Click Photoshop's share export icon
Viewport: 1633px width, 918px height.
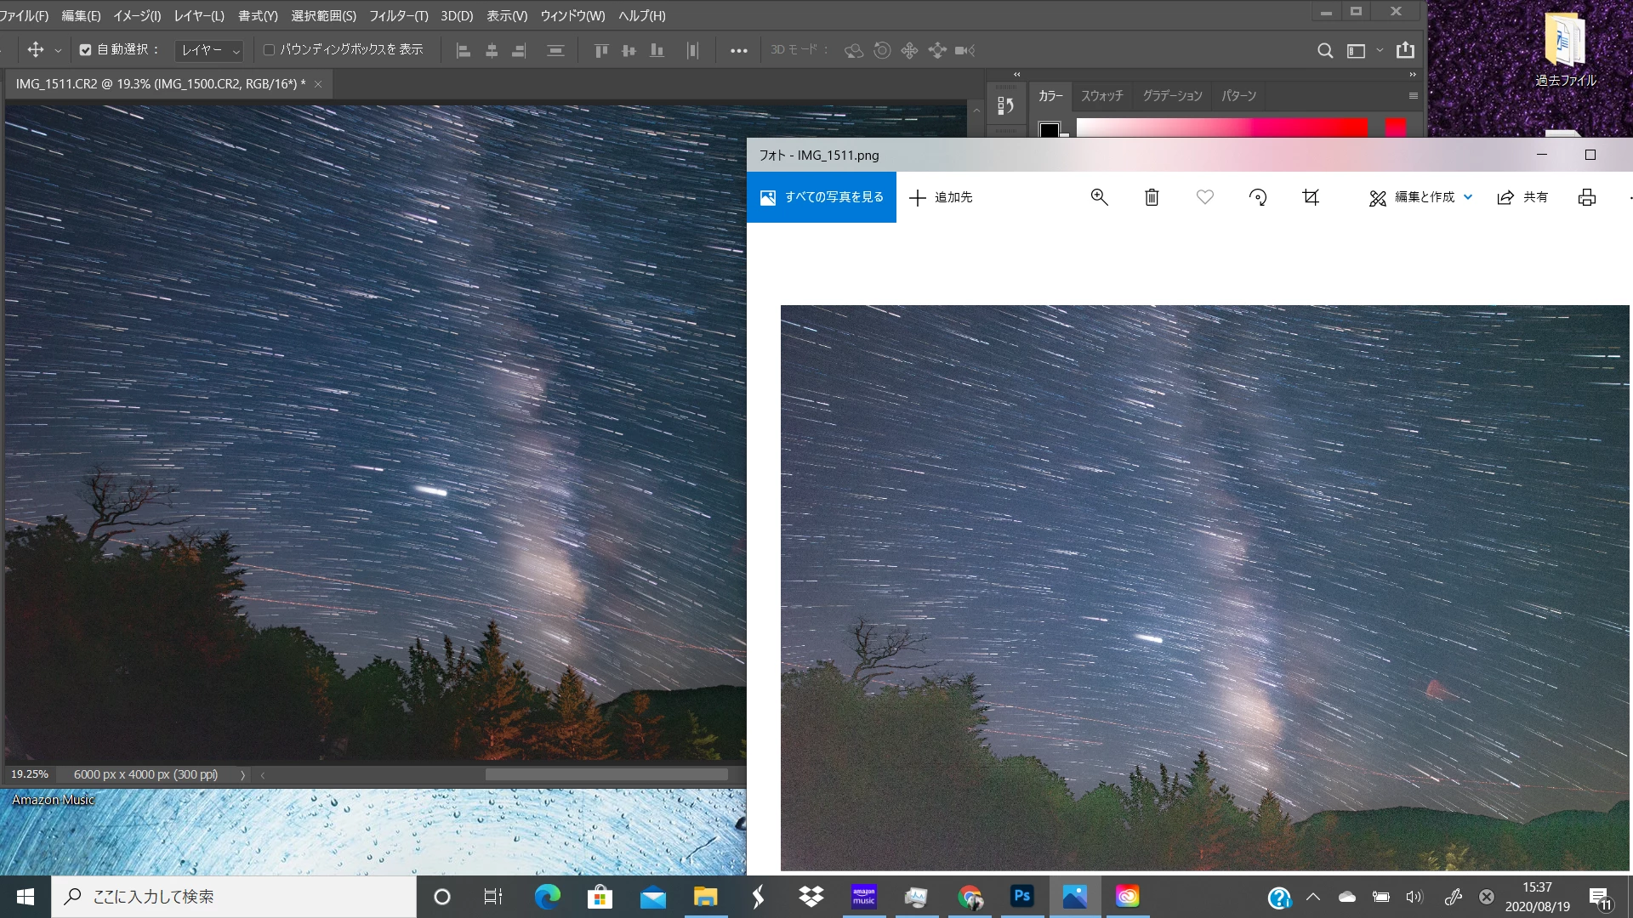tap(1405, 50)
